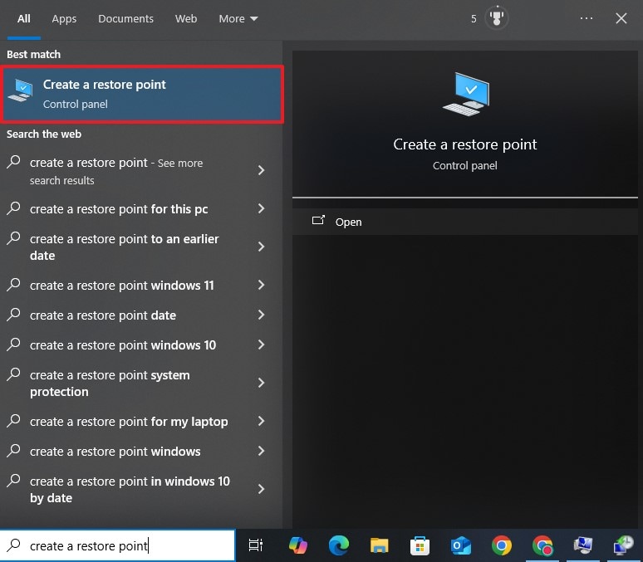Screen dimensions: 643x562
Task: Open Microsoft Edge from the taskbar
Action: (339, 545)
